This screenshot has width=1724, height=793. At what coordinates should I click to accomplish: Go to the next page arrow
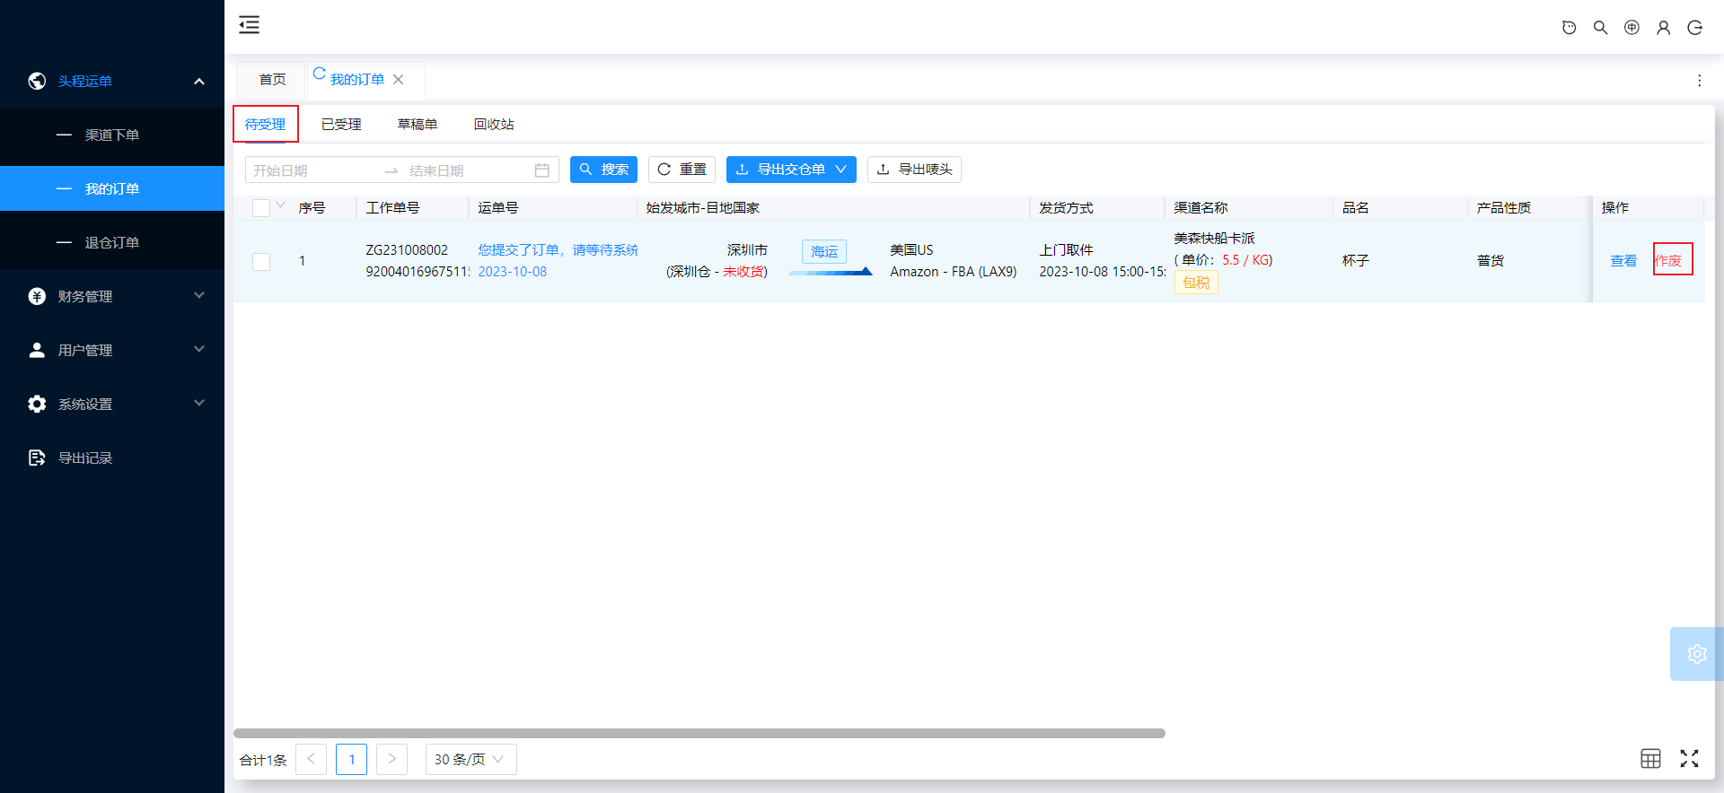391,759
